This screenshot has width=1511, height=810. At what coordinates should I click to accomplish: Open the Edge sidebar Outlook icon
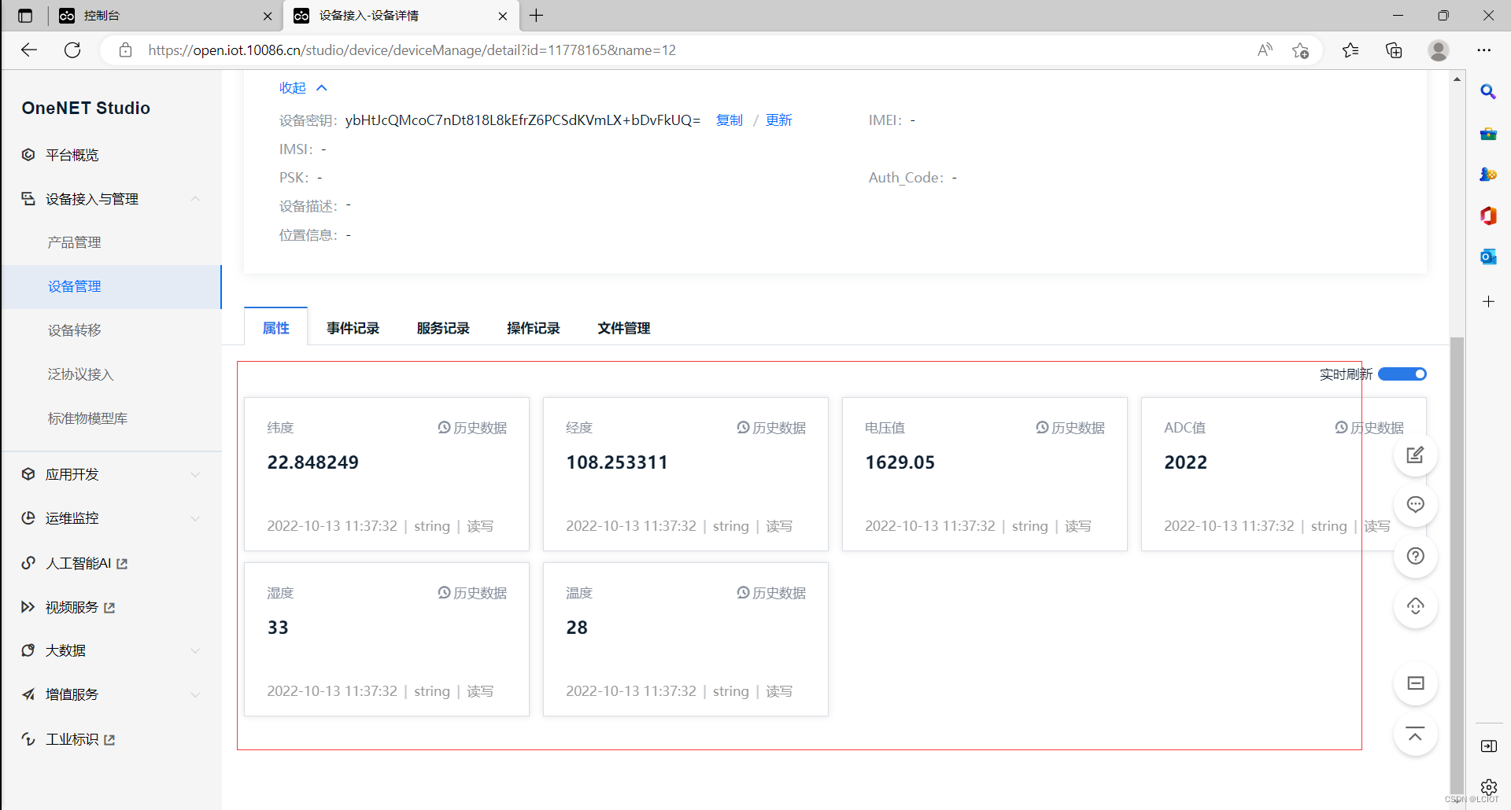tap(1488, 256)
